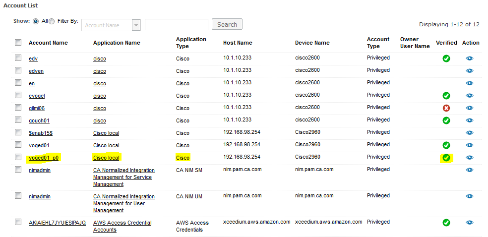This screenshot has width=488, height=237.
Task: Choose the Filter By radio button
Action: 52,22
